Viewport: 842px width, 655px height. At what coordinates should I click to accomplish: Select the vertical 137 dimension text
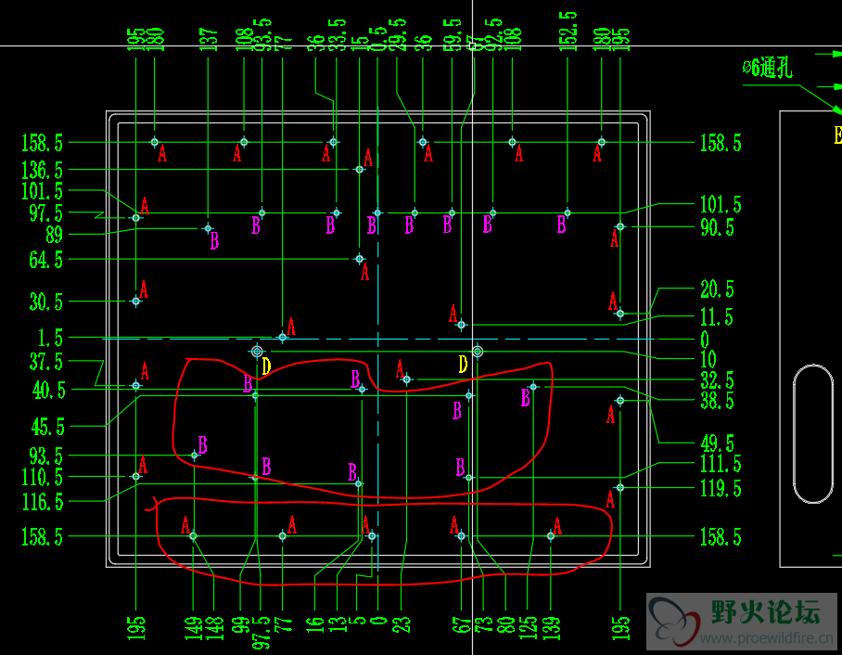point(209,40)
